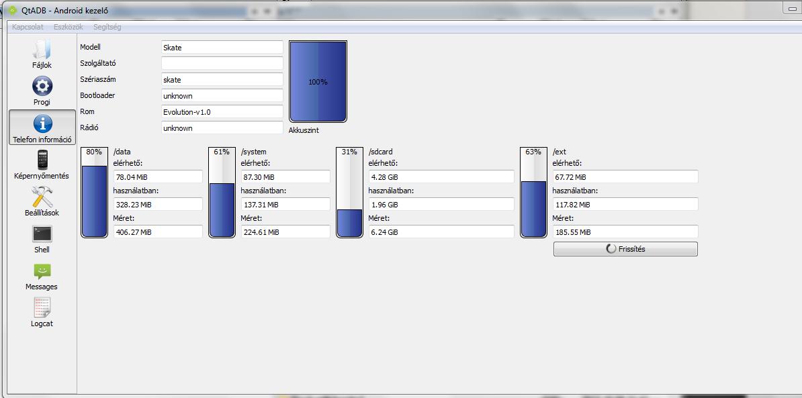Click /system használatban field 137.31 MiB
Screen dimensions: 802x398
pyautogui.click(x=286, y=204)
